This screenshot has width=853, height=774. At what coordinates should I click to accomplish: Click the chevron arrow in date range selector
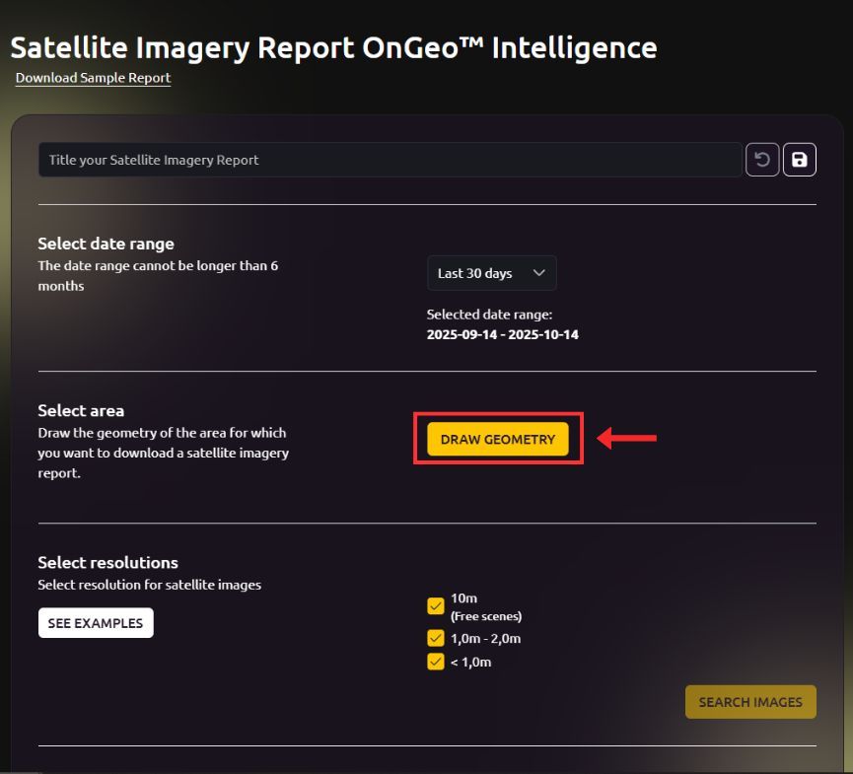point(538,273)
